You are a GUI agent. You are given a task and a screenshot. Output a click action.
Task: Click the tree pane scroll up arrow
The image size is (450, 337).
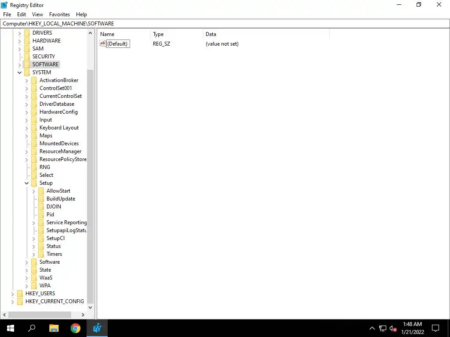[x=90, y=33]
